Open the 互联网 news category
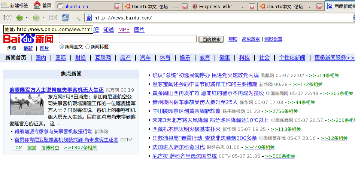This screenshot has width=355, height=190. [x=103, y=58]
